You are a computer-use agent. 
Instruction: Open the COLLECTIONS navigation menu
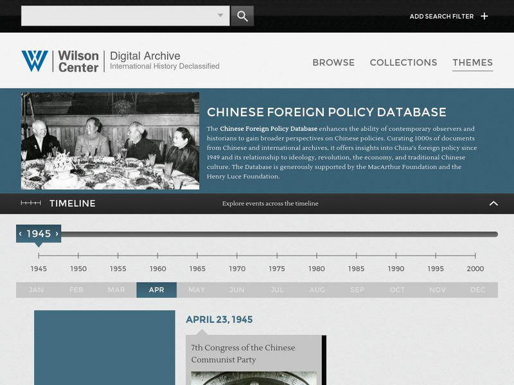pyautogui.click(x=403, y=63)
